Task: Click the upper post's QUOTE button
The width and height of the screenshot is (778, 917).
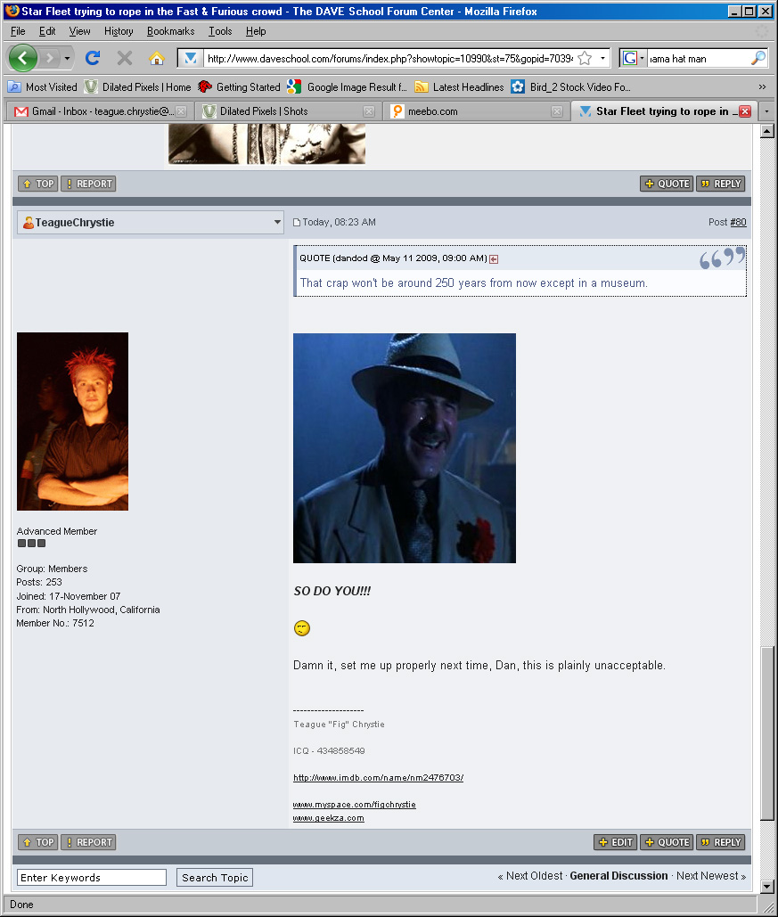Action: pyautogui.click(x=667, y=184)
